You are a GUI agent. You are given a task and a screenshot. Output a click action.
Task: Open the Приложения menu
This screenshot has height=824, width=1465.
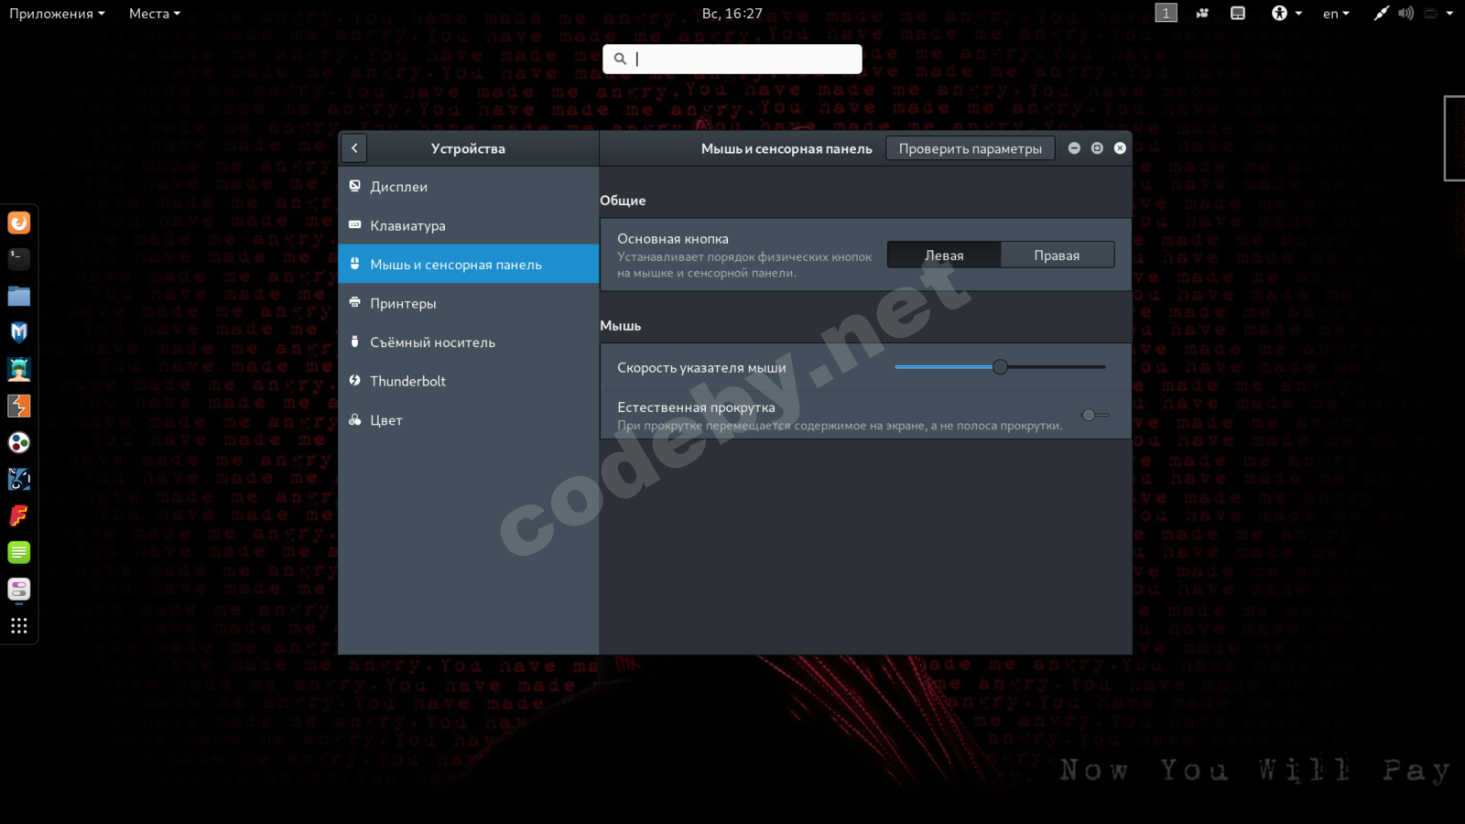pyautogui.click(x=57, y=13)
